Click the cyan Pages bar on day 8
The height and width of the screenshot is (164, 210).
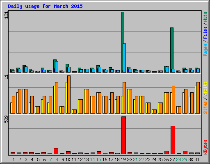(x=57, y=67)
